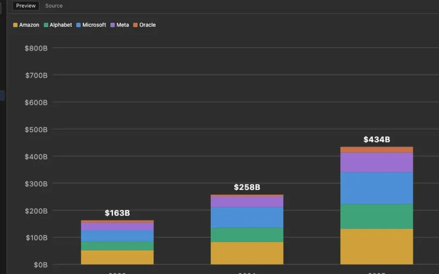Screen dimensions: 439x274
Task: Click the $400B axis label
Action: click(x=36, y=157)
